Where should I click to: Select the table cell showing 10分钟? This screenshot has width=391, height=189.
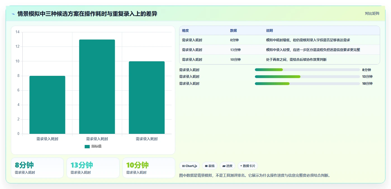point(235,60)
